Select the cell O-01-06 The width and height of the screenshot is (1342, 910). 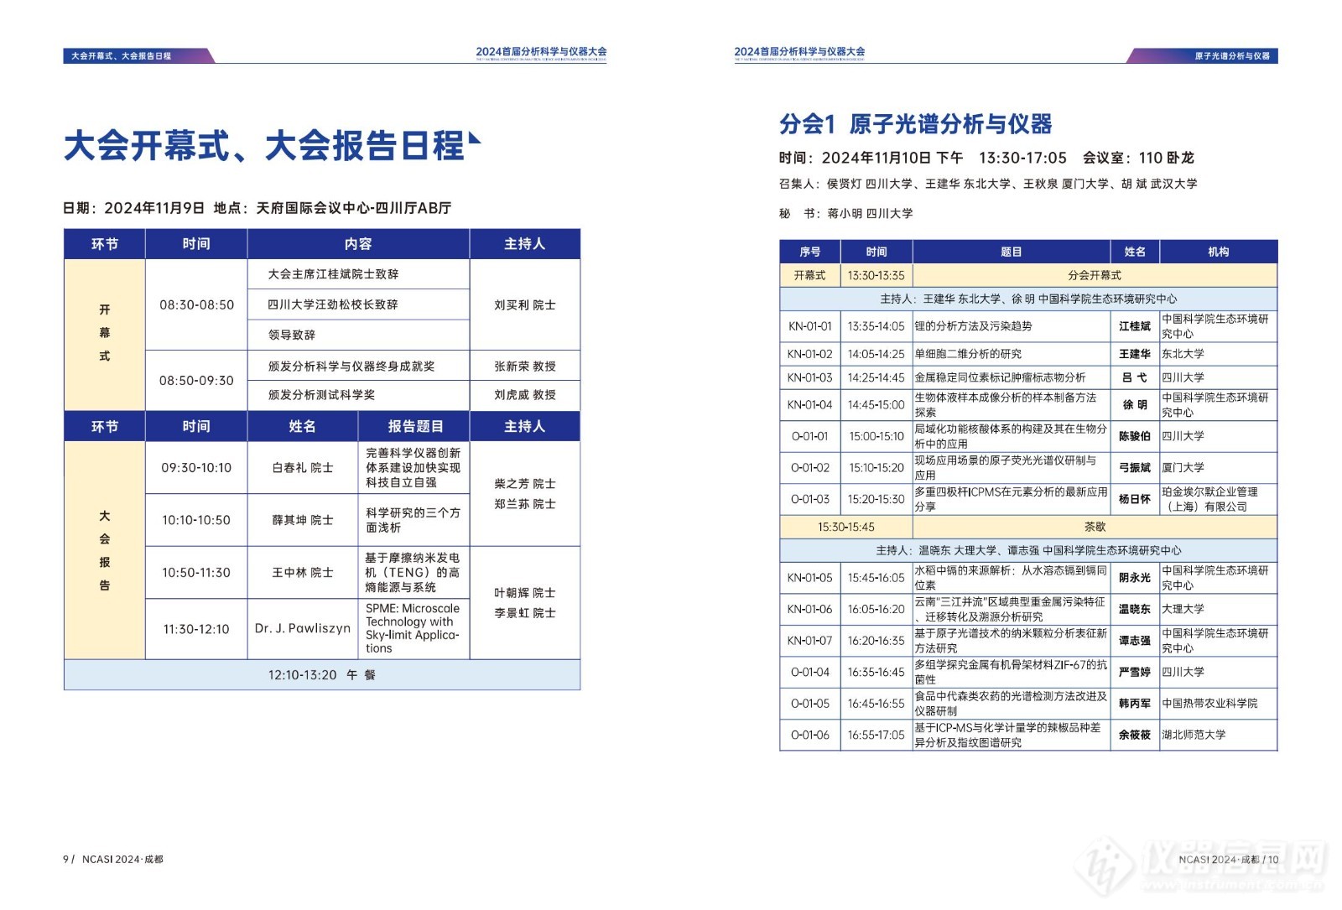click(x=810, y=735)
